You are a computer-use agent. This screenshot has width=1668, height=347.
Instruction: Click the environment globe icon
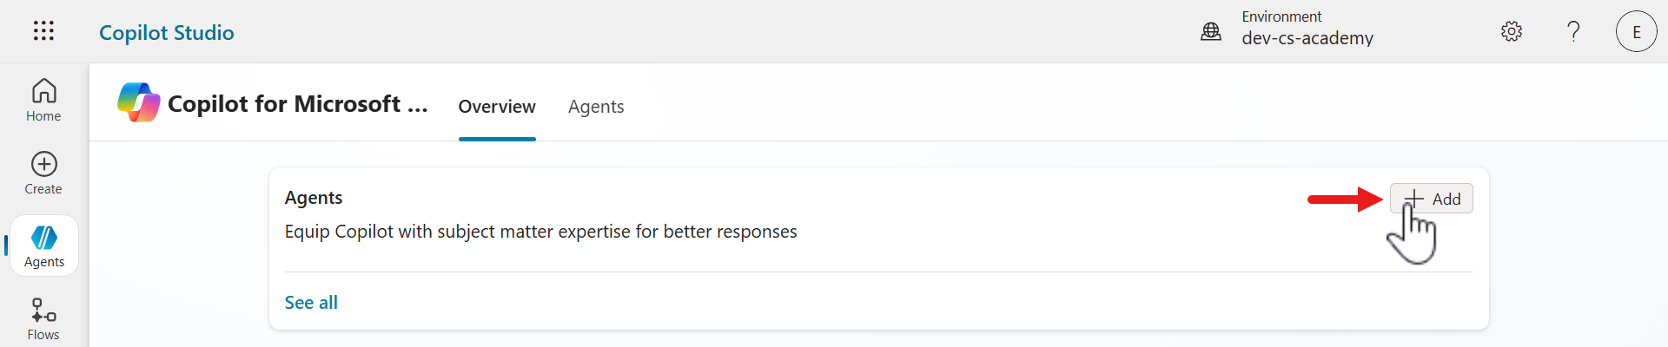1211,32
